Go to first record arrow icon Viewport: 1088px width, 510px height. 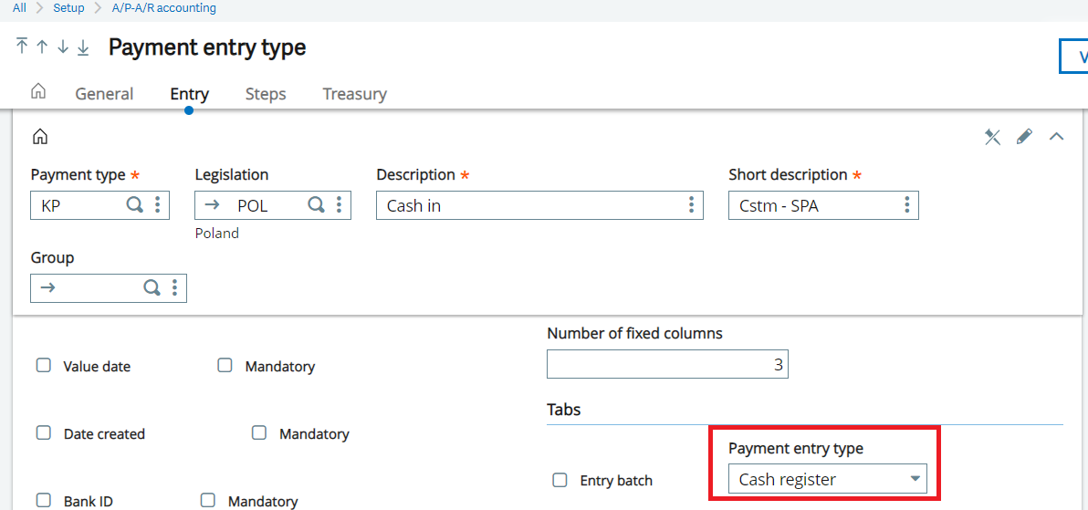coord(22,47)
